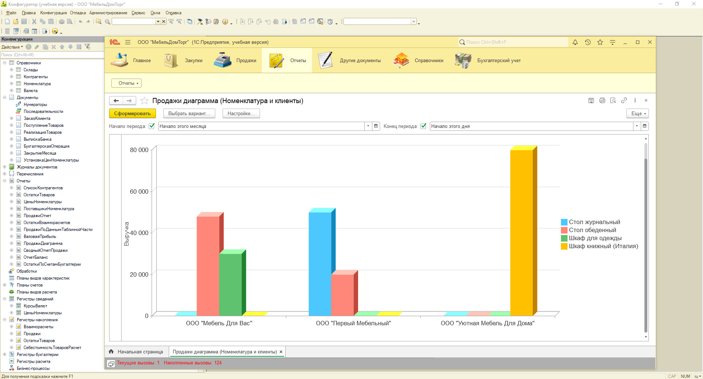The width and height of the screenshot is (703, 379).
Task: Collapse the Документы tree node
Action: [5, 98]
